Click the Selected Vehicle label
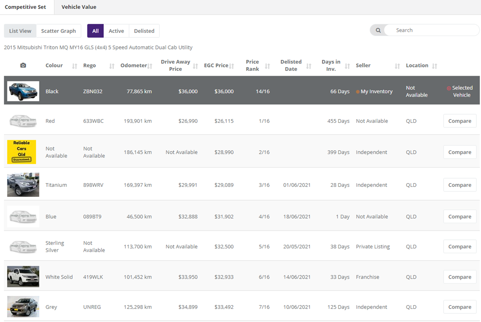This screenshot has height=322, width=481. 462,91
